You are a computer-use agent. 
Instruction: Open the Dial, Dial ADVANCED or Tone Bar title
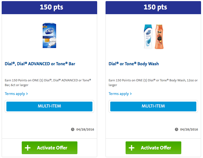[40, 64]
